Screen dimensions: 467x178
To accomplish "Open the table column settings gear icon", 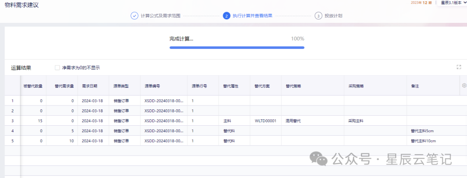I will (x=464, y=86).
